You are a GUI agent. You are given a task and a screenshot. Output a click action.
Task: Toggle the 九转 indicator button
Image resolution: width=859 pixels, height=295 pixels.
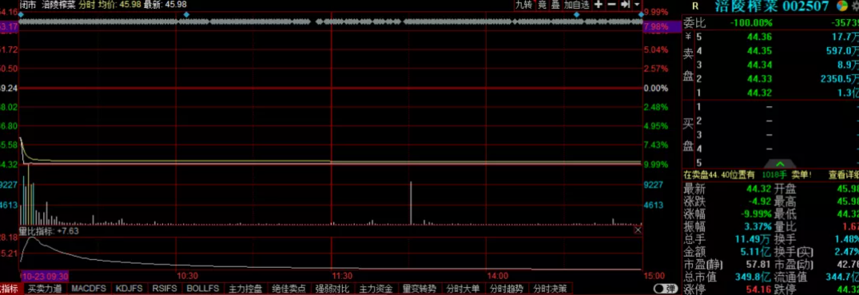coord(523,5)
